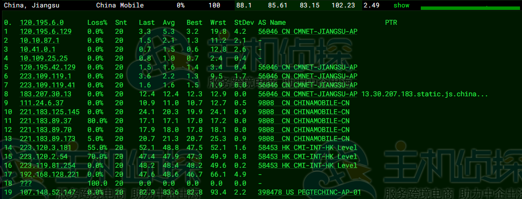Click the 'show' link in top row
This screenshot has height=199, width=522.
tap(401, 5)
